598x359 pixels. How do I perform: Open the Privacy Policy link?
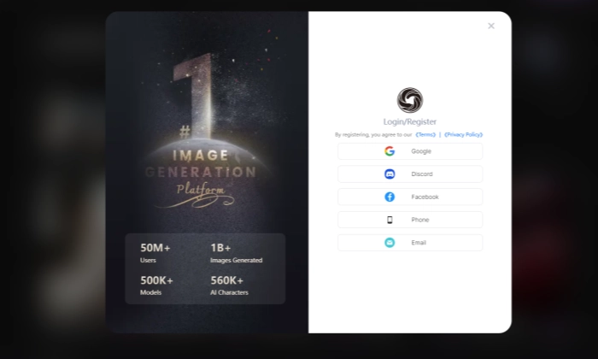[463, 135]
